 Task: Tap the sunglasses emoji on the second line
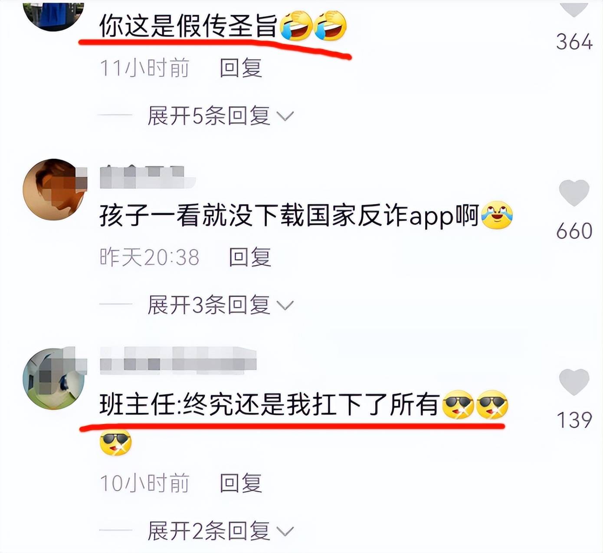click(115, 442)
